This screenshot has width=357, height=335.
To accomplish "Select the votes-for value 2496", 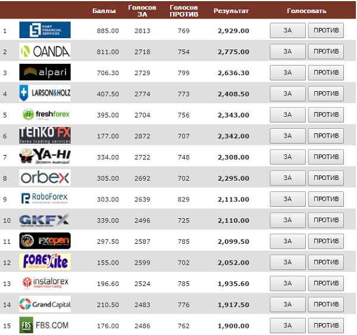I will pyautogui.click(x=142, y=221).
